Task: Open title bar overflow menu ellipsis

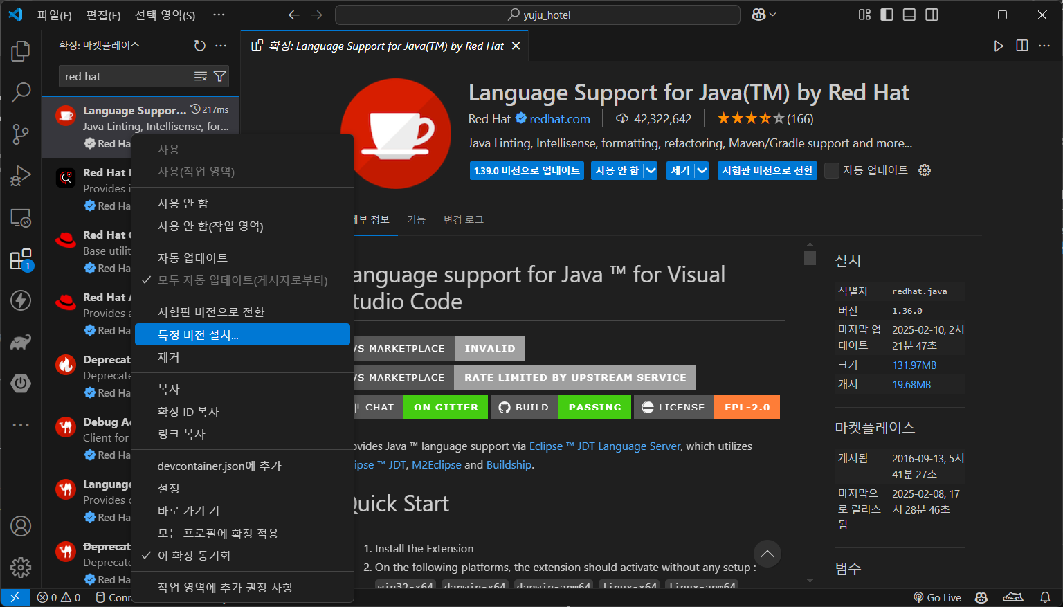Action: 219,15
